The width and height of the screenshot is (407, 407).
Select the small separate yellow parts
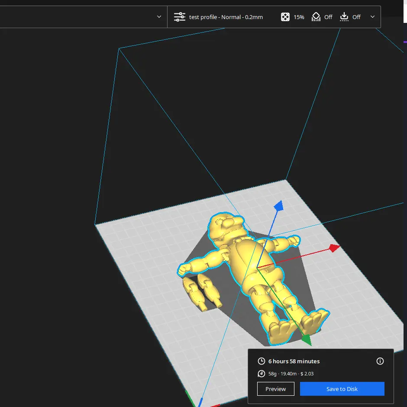click(x=202, y=293)
